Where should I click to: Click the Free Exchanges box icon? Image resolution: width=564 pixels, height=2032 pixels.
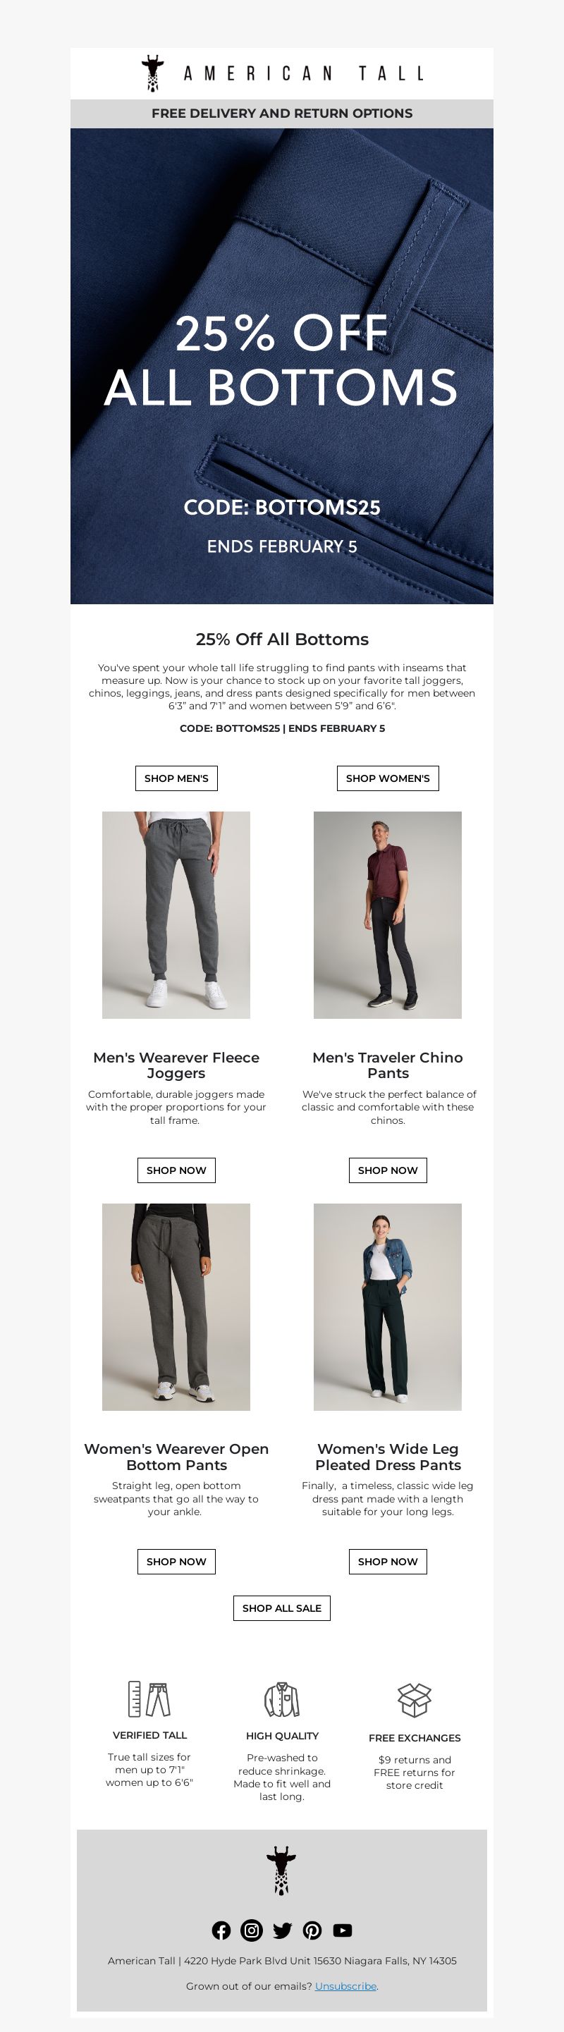click(414, 1699)
